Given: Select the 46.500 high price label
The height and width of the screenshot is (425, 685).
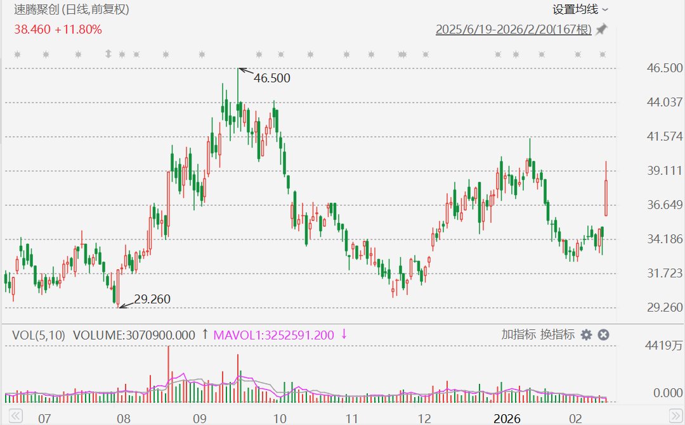Looking at the screenshot, I should tap(271, 78).
